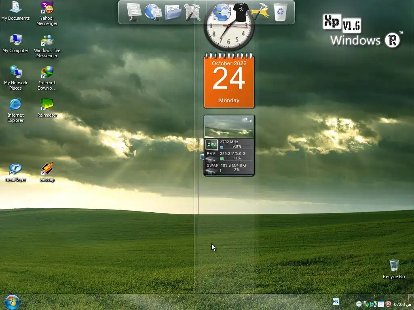Click the globe with computer network dock icon
This screenshot has height=310, width=414.
(x=153, y=12)
